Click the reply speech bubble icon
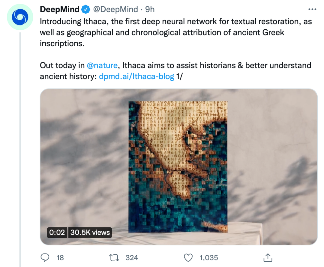This screenshot has height=267, width=324. click(45, 257)
